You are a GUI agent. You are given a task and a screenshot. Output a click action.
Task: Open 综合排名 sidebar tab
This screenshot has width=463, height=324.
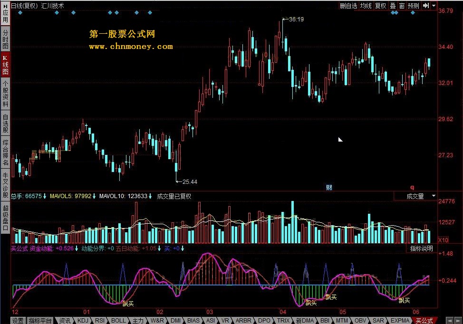coord(5,152)
